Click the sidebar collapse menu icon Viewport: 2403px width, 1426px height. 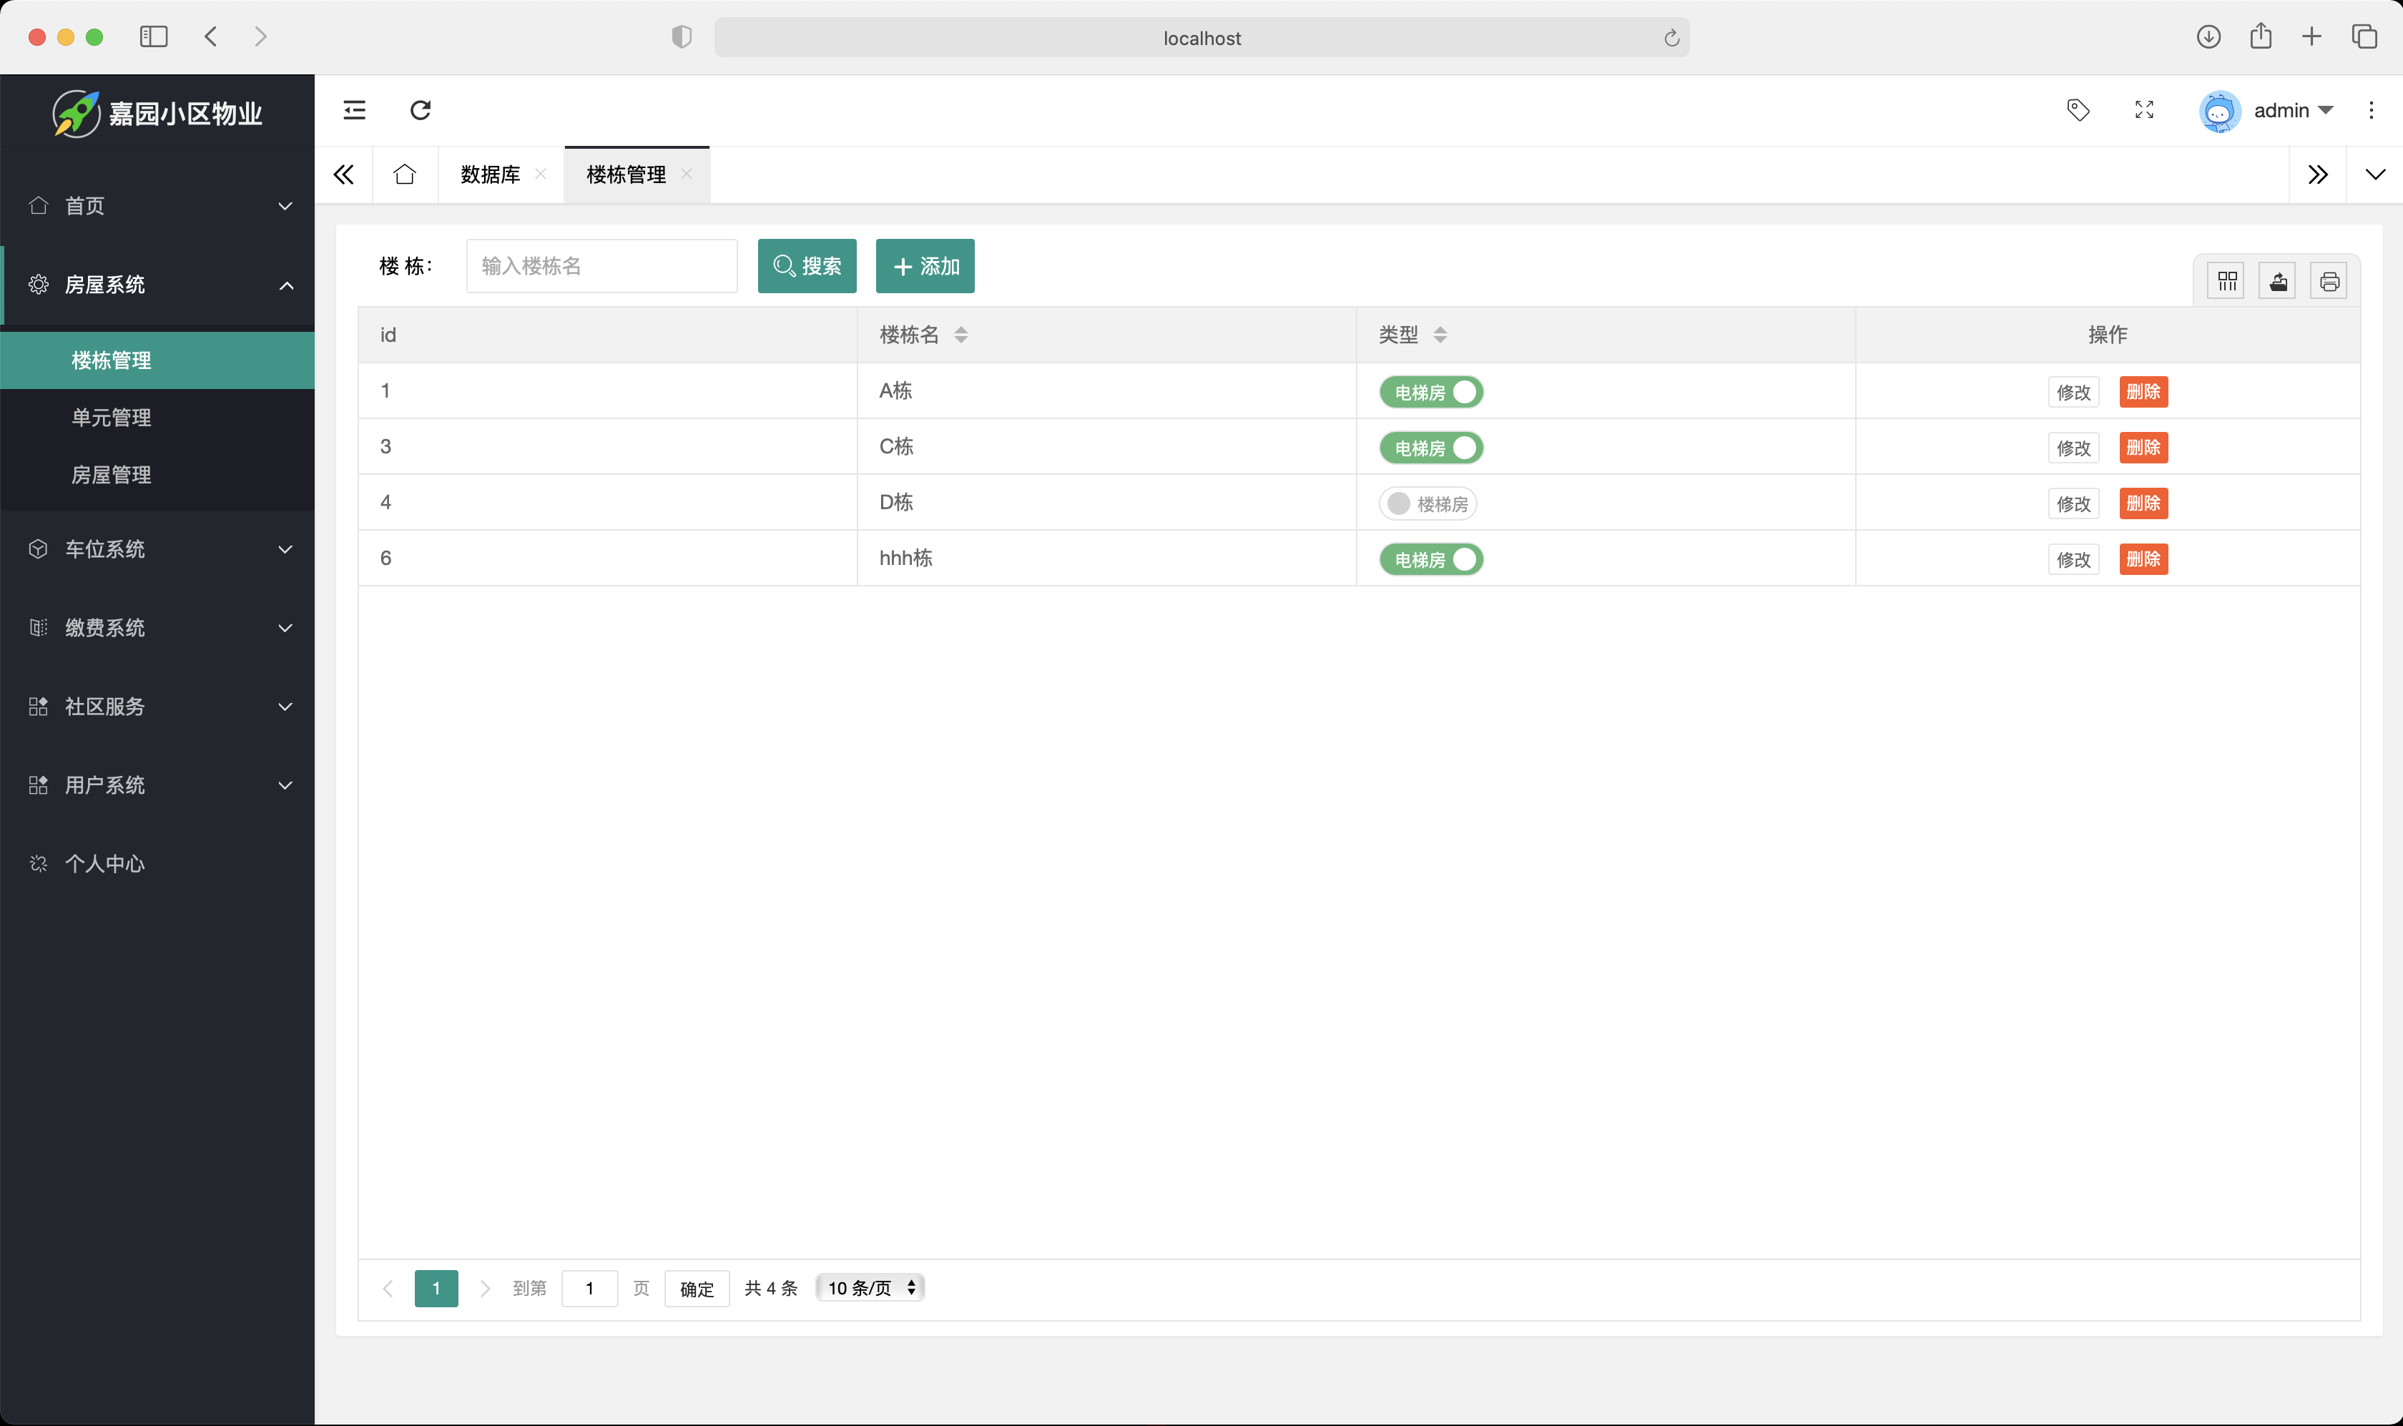click(355, 109)
